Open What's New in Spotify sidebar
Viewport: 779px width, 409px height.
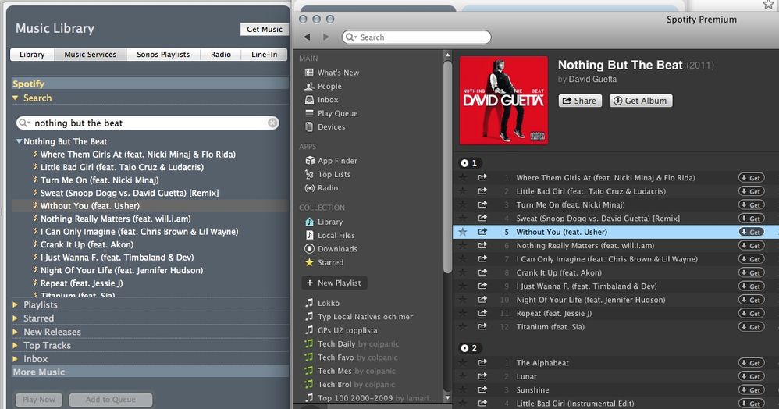tap(332, 73)
